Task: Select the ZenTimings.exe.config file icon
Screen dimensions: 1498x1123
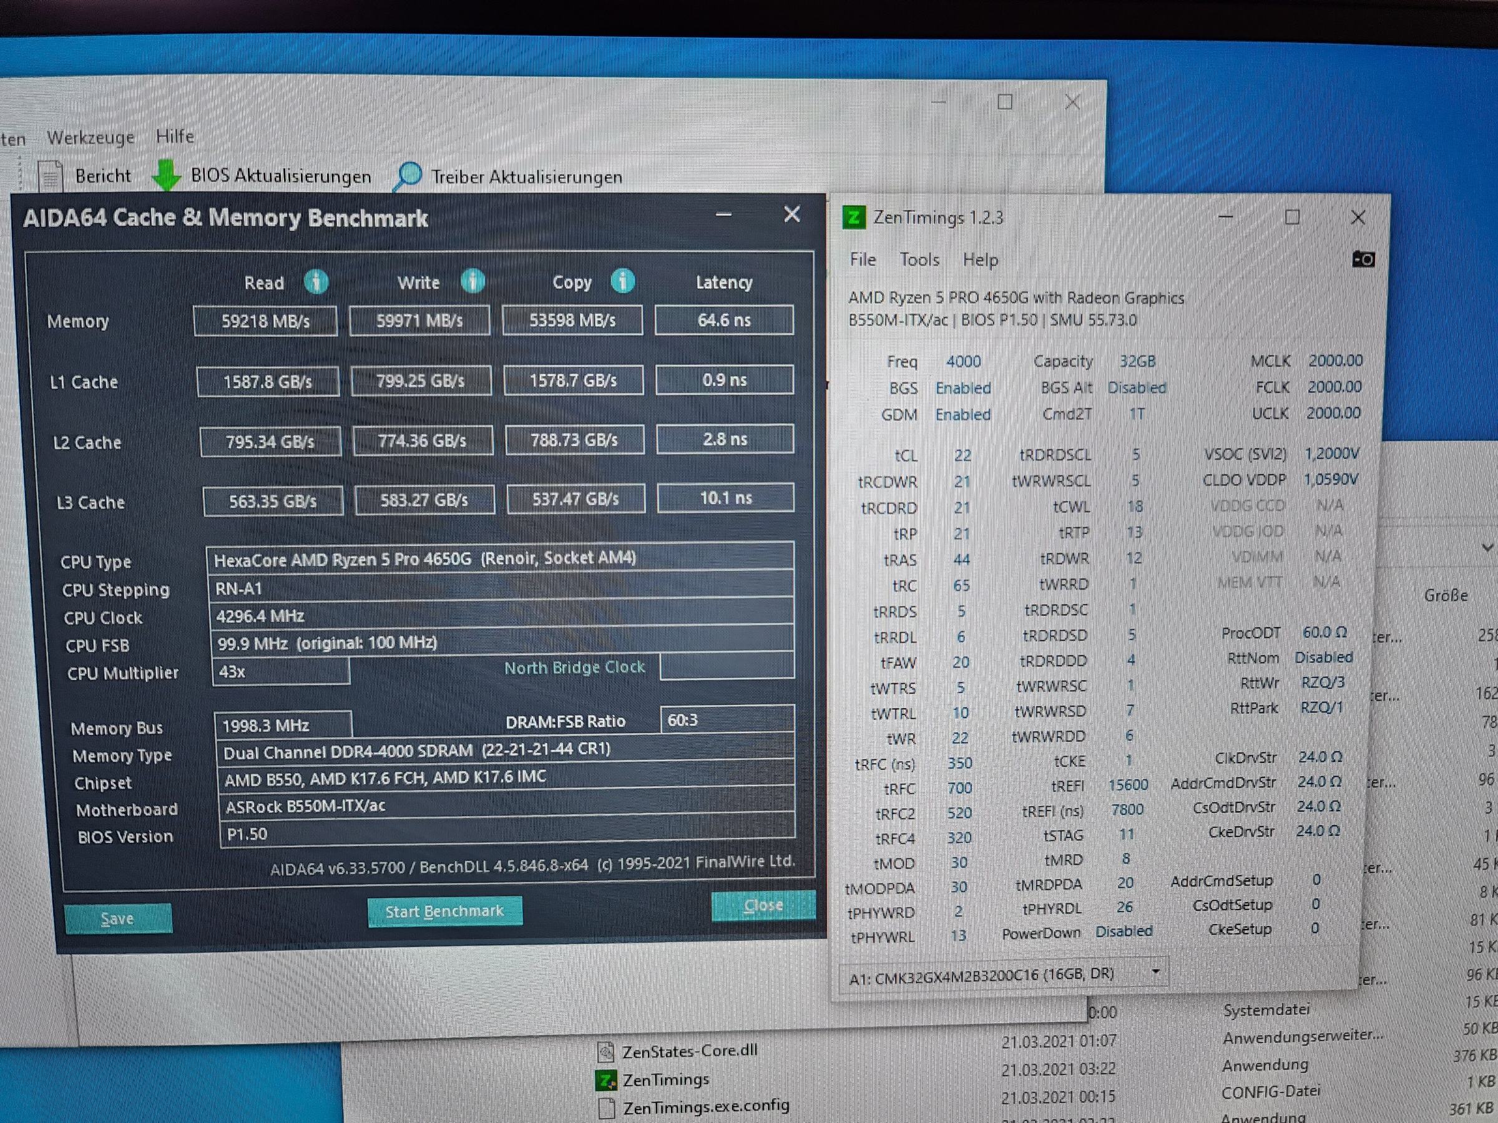Action: click(607, 1108)
